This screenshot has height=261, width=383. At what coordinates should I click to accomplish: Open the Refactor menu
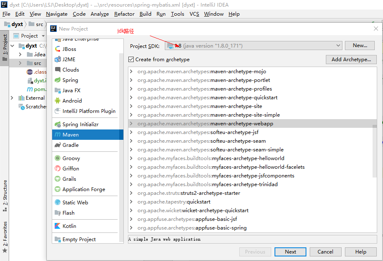tap(124, 14)
